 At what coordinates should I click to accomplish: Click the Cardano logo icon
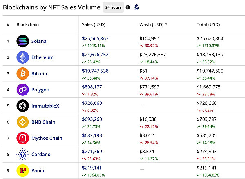[x=22, y=154]
